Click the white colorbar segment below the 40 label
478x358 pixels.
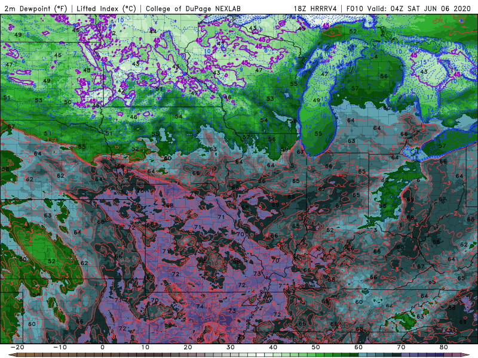coord(261,355)
